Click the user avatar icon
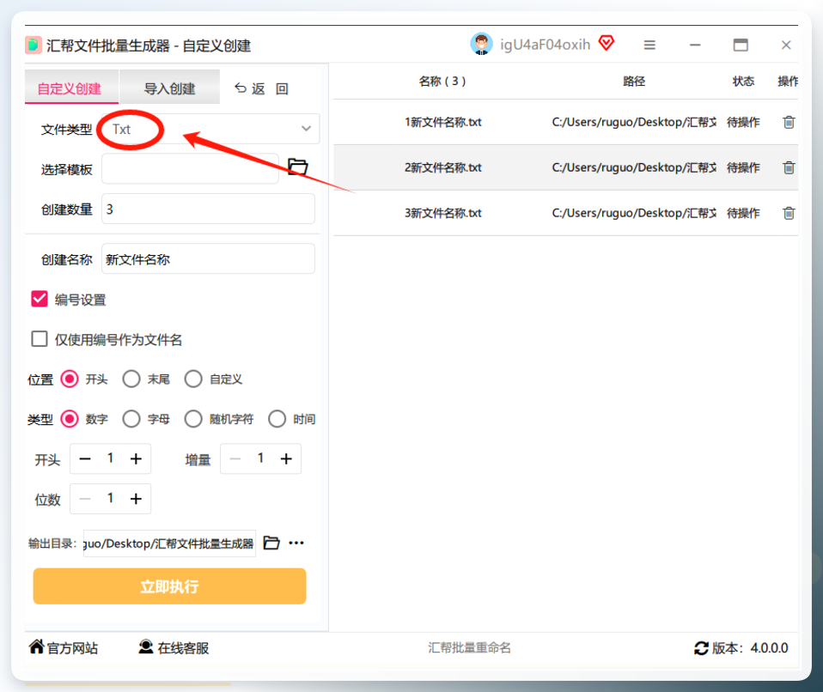The width and height of the screenshot is (823, 692). (481, 44)
